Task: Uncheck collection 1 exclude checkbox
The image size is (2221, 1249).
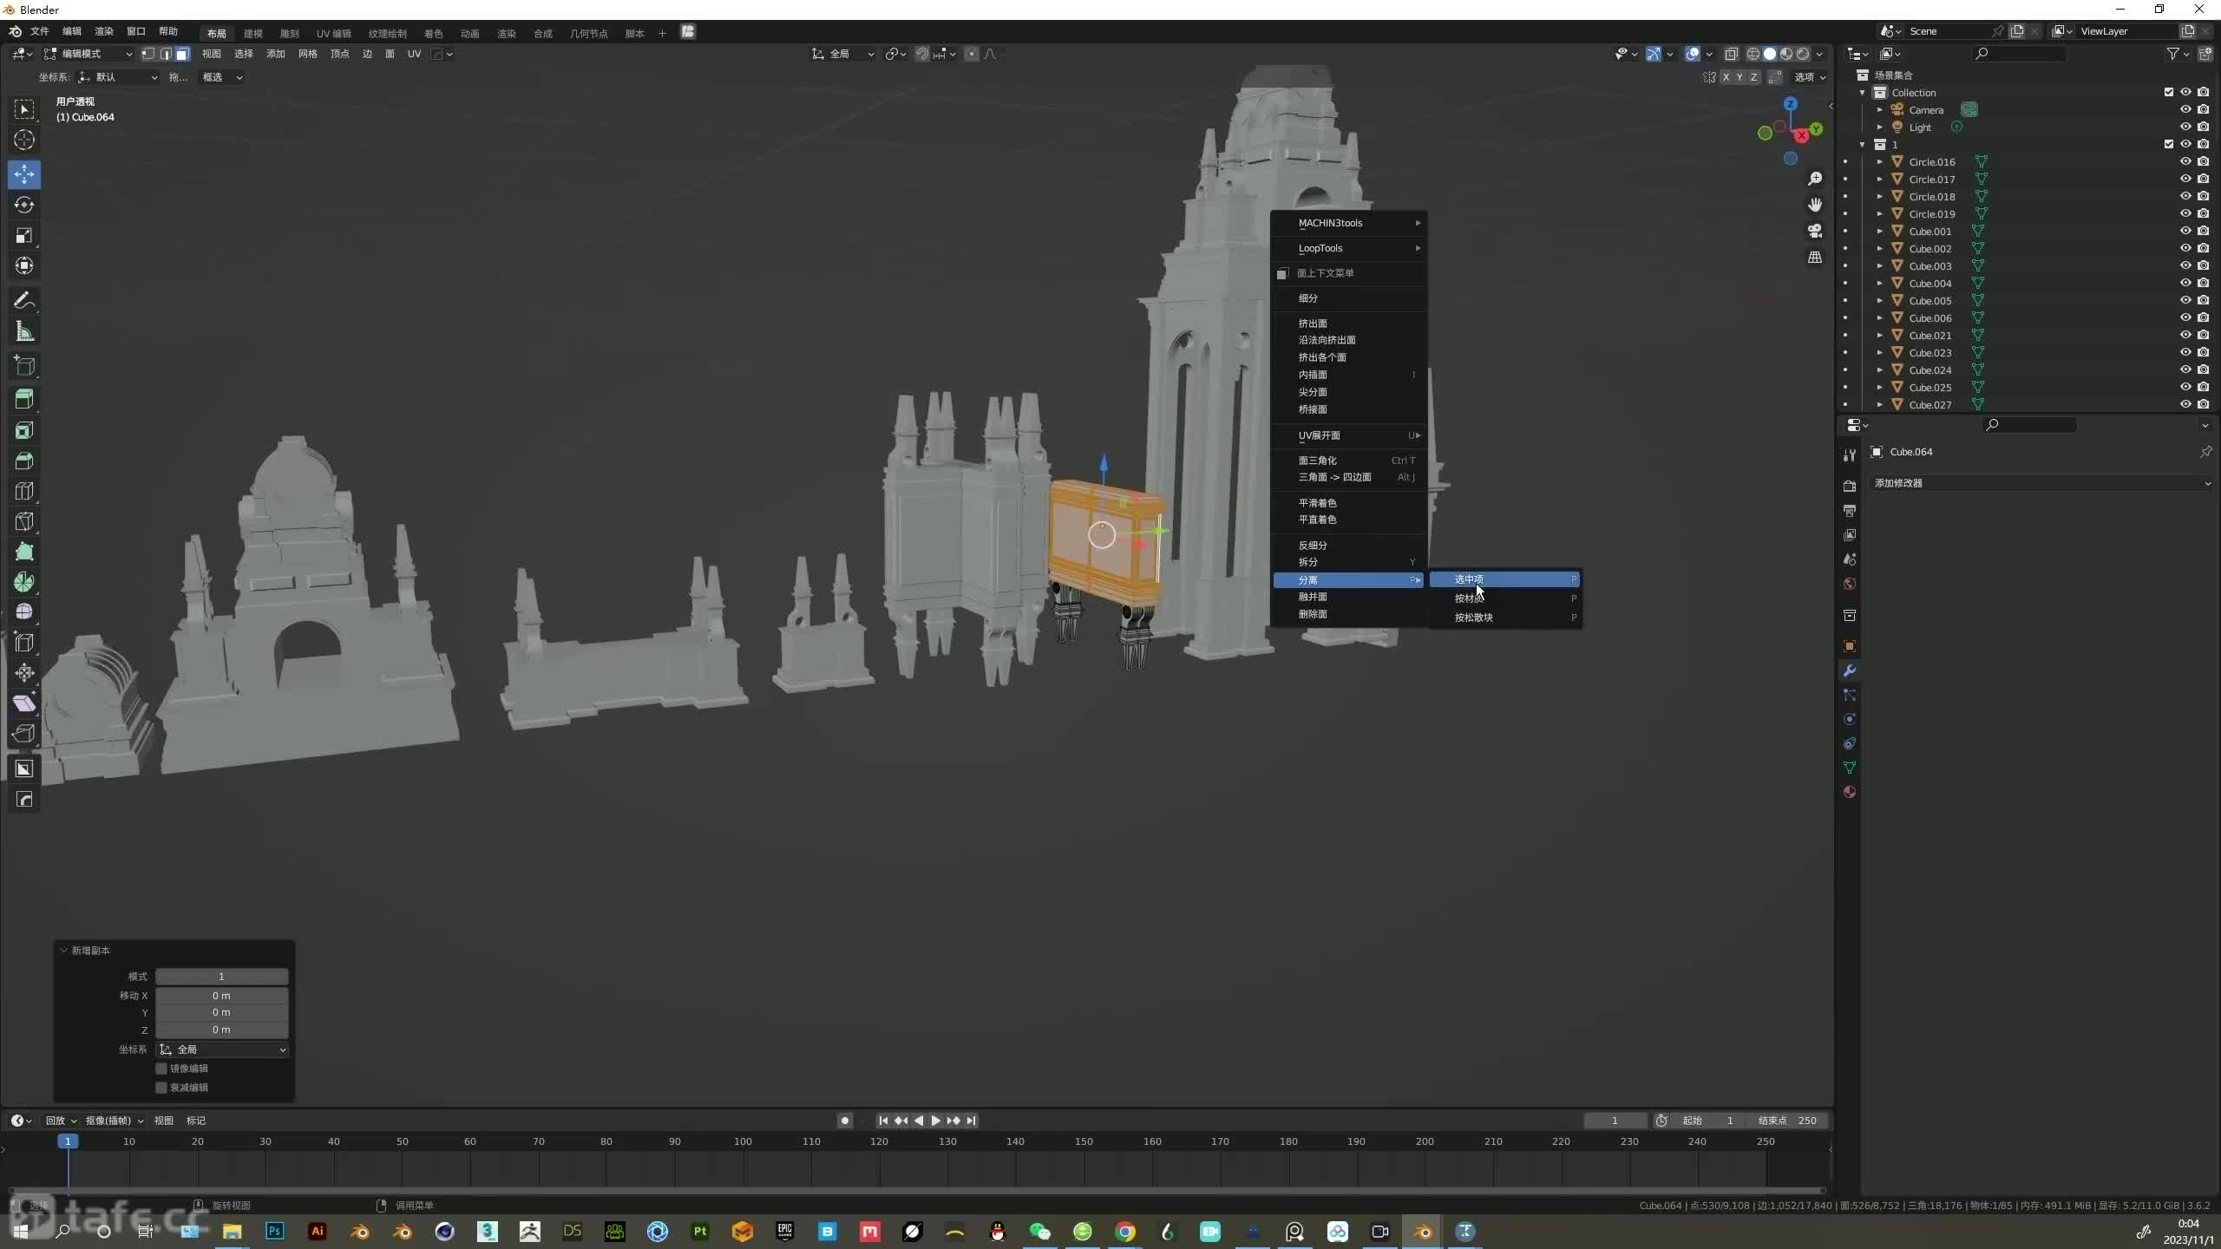Action: point(2168,144)
